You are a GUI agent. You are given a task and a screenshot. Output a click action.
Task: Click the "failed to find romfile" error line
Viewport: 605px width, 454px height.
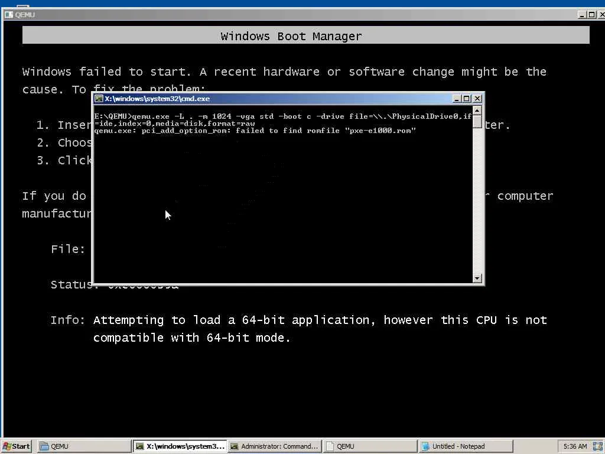255,131
